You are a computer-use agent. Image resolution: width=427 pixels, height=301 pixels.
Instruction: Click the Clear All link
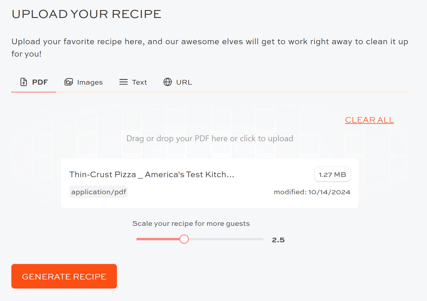point(369,120)
